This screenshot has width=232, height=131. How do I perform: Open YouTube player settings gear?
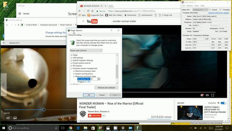[202, 95]
